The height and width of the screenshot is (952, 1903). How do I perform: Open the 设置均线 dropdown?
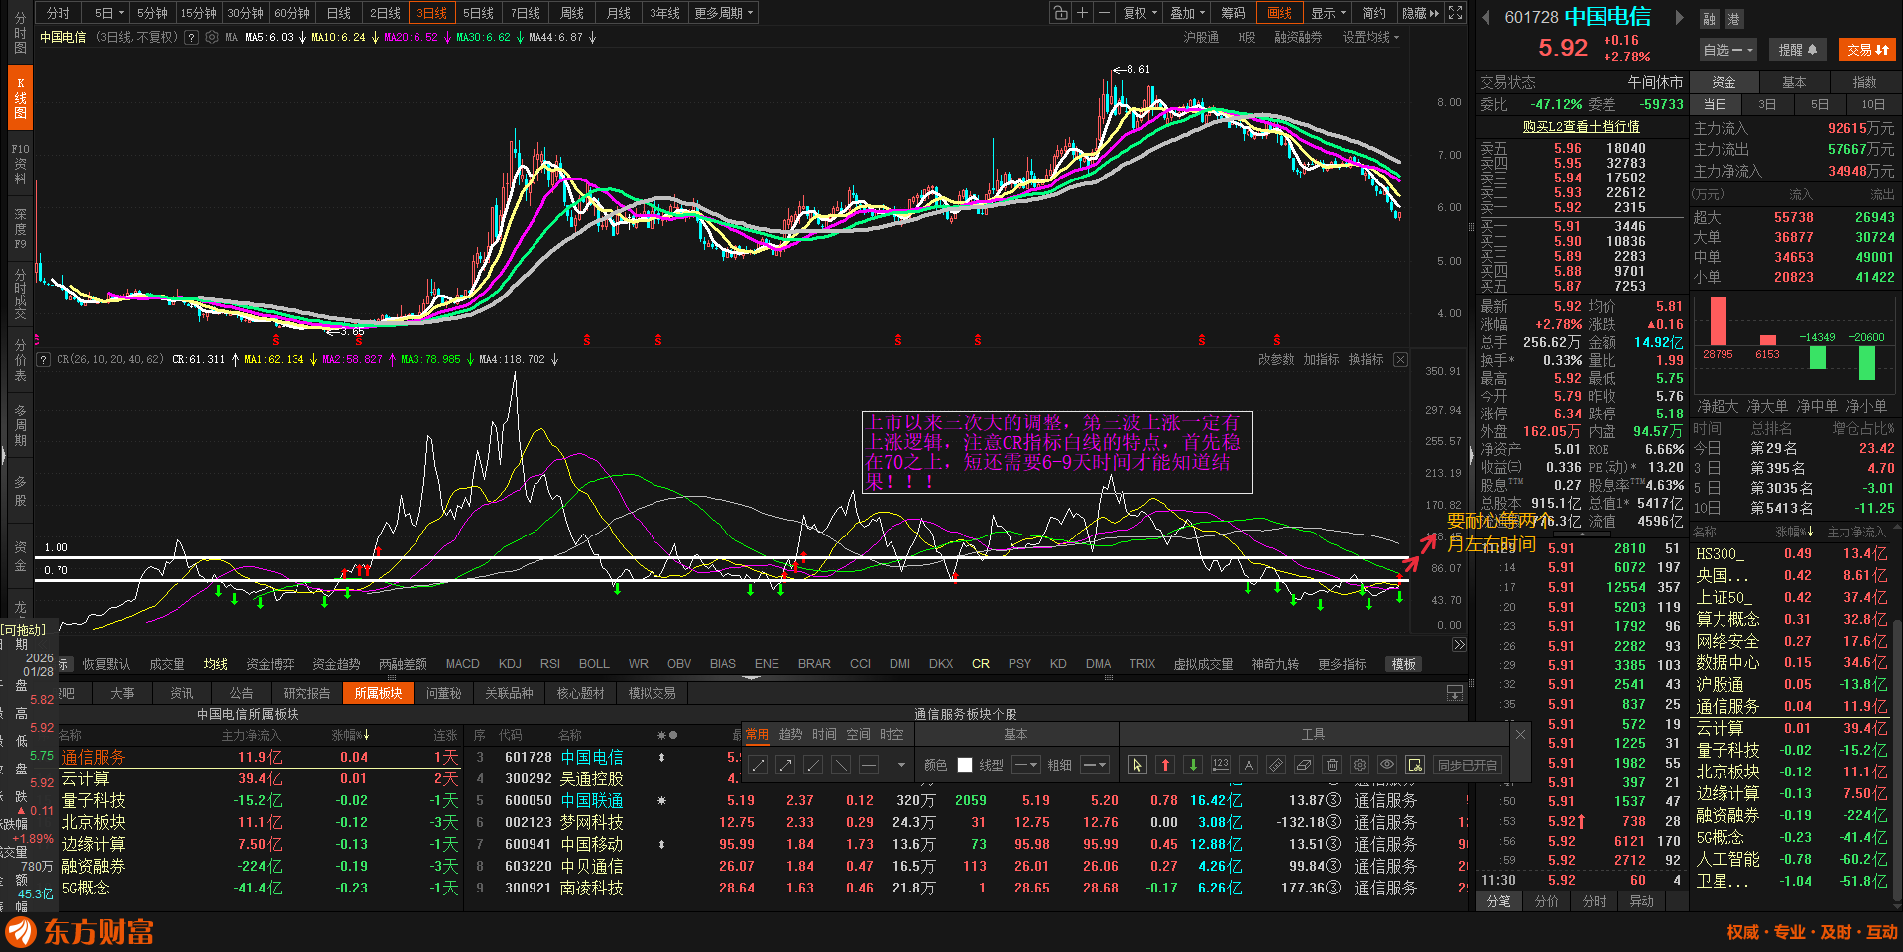tap(1370, 37)
